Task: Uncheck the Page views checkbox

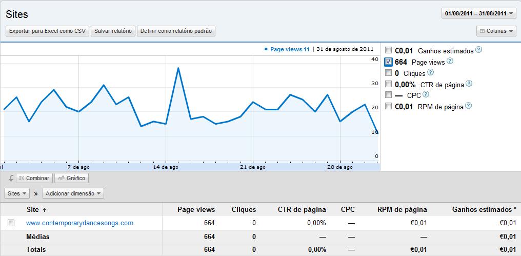Action: coord(389,62)
